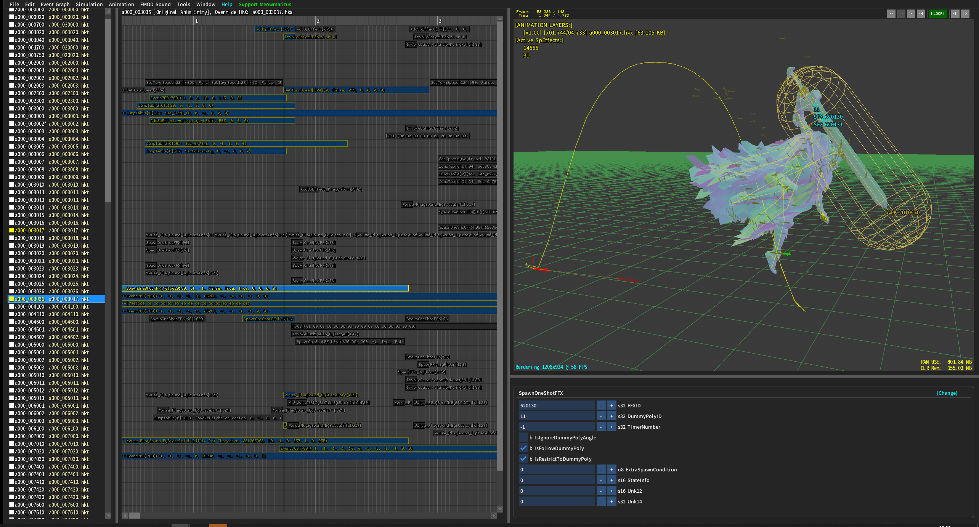Screen dimensions: 979x527
Task: Decrement DummyPolyID with minus button
Action: [601, 416]
